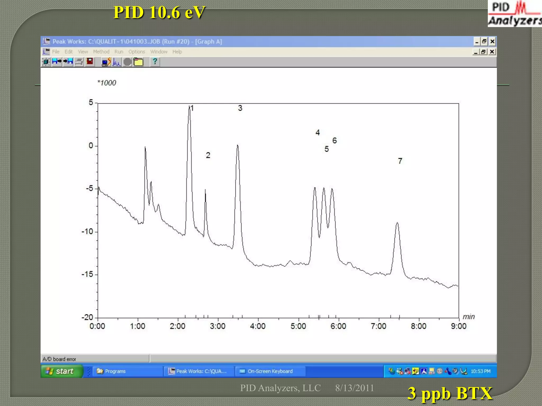The image size is (542, 406).
Task: Click the arrow-into-floppy disk toolbar icon
Action: (68, 62)
